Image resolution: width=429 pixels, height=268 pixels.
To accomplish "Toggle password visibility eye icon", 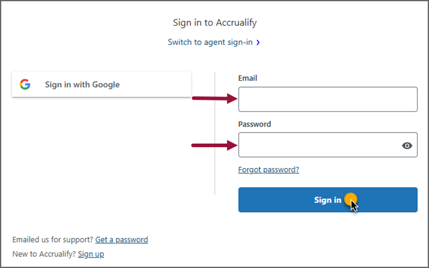I will (407, 145).
